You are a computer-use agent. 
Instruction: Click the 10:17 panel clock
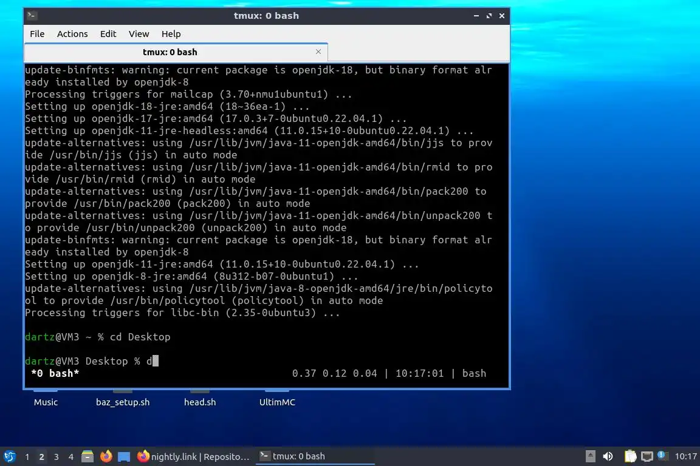point(685,456)
